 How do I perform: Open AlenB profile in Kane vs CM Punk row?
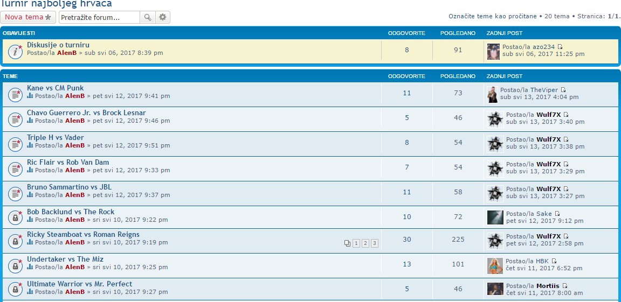pyautogui.click(x=75, y=96)
